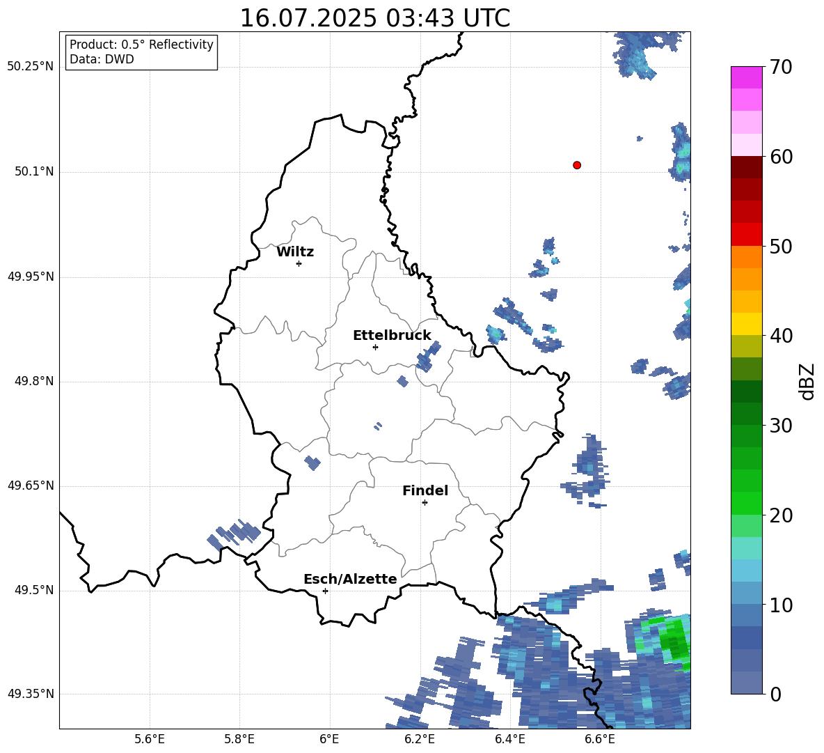Click the 49.8°N latitude label
Image resolution: width=824 pixels, height=753 pixels.
[34, 381]
